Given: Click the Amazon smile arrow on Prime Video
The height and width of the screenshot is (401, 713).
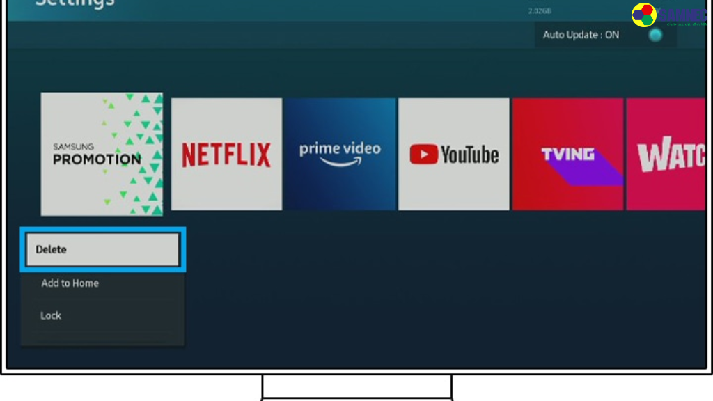Looking at the screenshot, I should click(340, 163).
